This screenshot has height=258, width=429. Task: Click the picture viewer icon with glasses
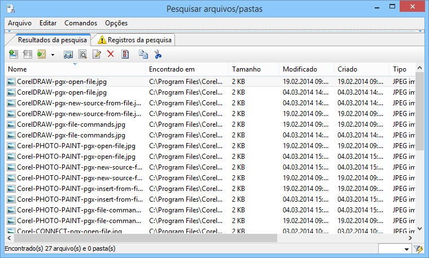pyautogui.click(x=68, y=55)
